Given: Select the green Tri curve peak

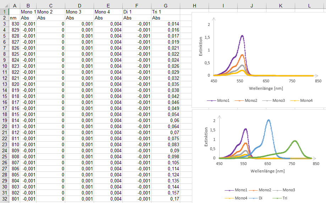Looking at the screenshot, I should (x=294, y=141).
